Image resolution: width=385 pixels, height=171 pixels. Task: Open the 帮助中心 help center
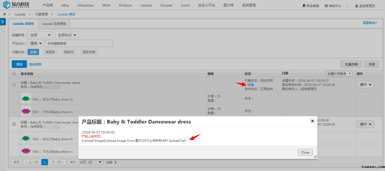(333, 6)
